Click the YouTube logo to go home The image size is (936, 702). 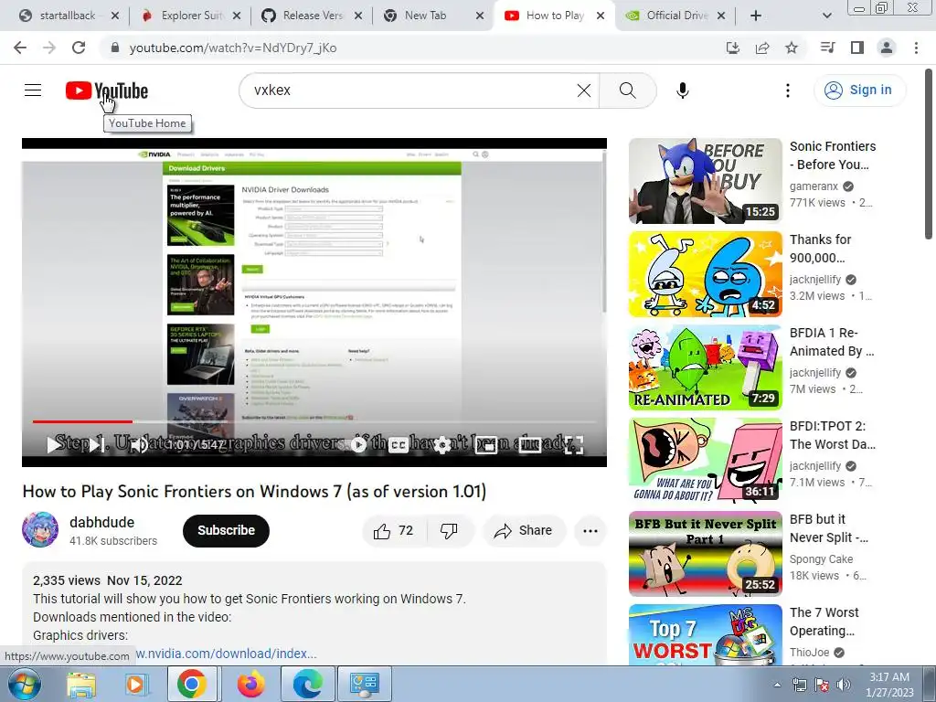[107, 90]
